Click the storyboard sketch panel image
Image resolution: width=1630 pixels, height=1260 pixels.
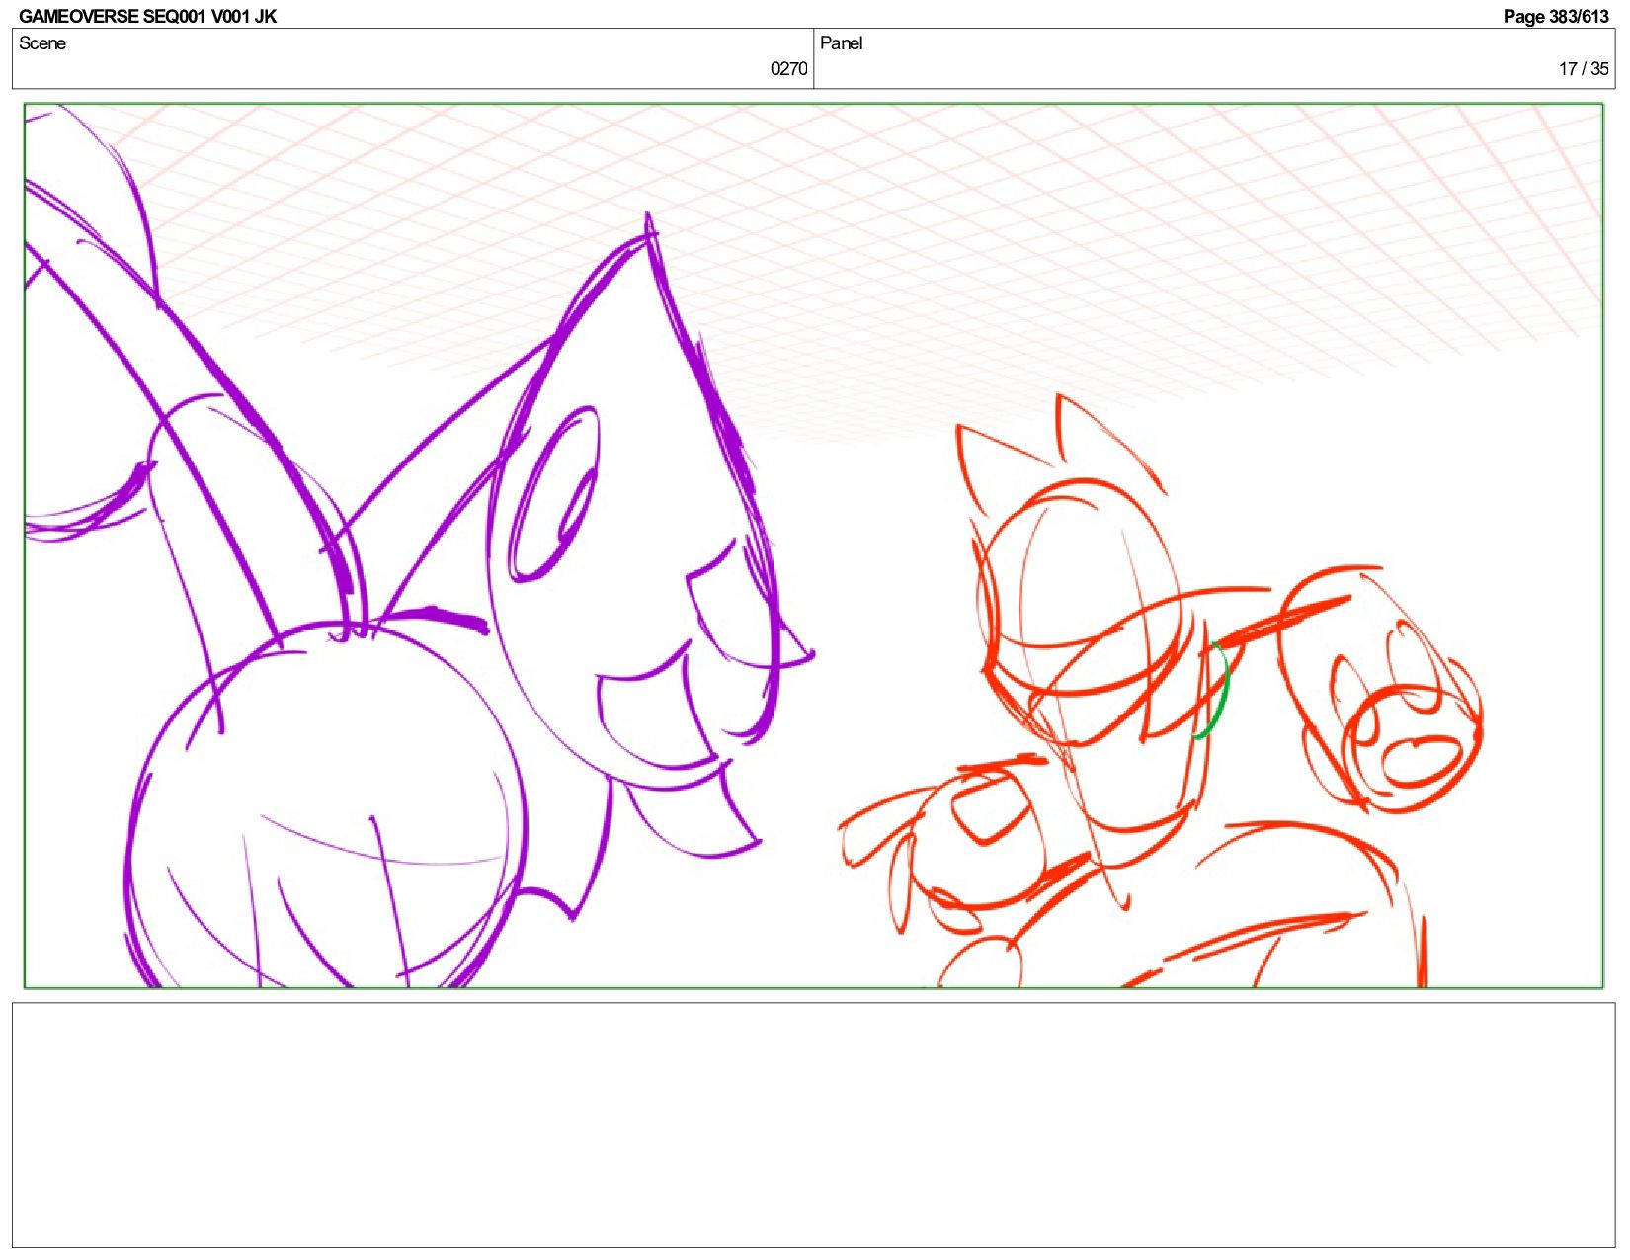coord(813,546)
